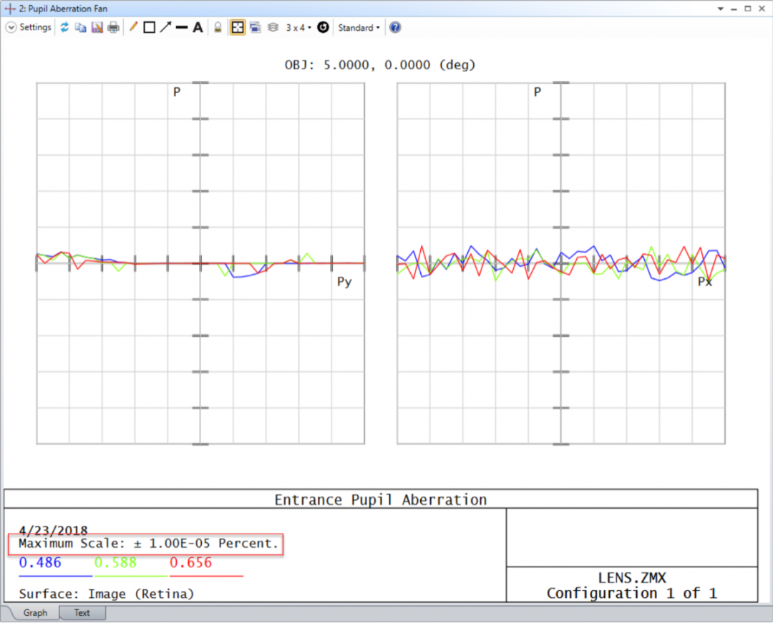Save the graph as an image
The height and width of the screenshot is (623, 773).
click(x=97, y=27)
